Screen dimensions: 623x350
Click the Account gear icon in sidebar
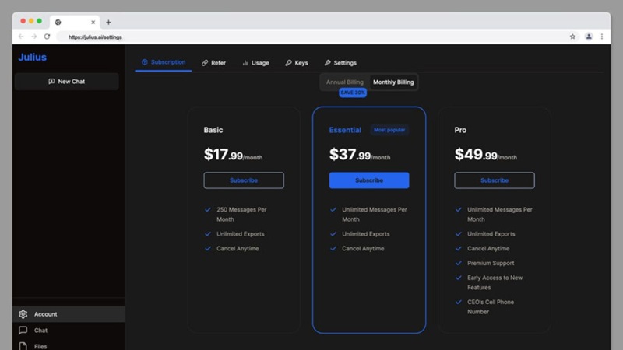coord(23,314)
